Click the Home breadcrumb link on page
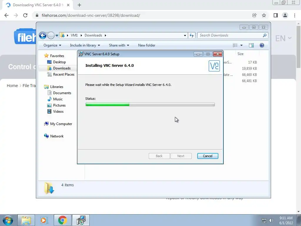This screenshot has height=226, width=301. pos(12,86)
